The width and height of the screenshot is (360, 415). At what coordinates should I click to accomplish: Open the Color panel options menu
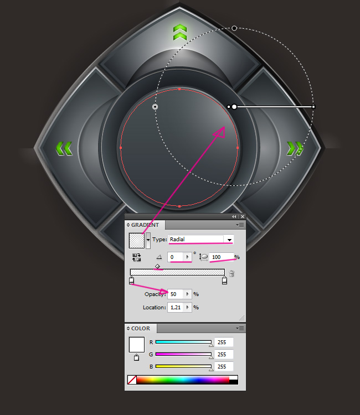click(240, 328)
